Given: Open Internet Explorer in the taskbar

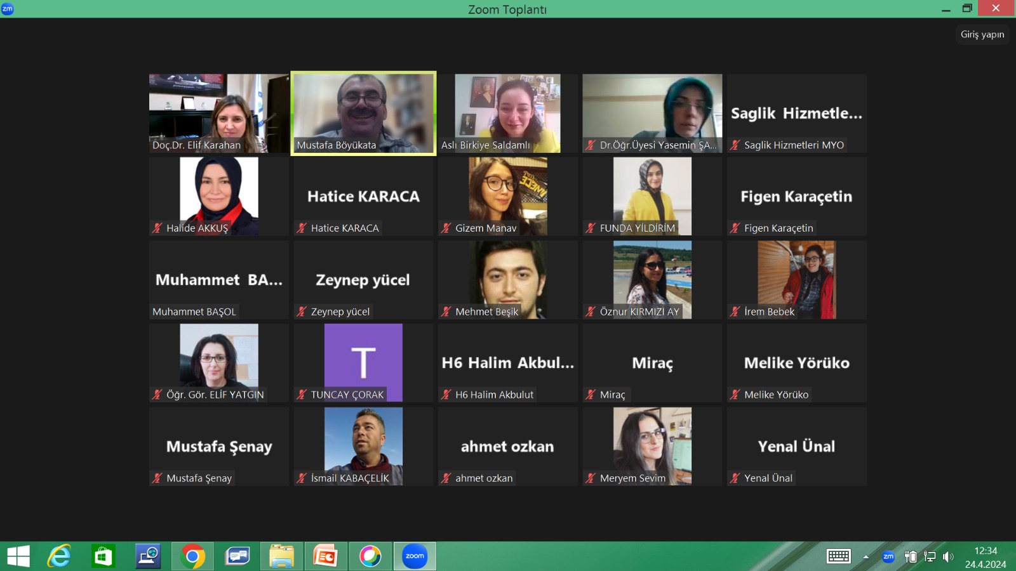Looking at the screenshot, I should pos(59,556).
